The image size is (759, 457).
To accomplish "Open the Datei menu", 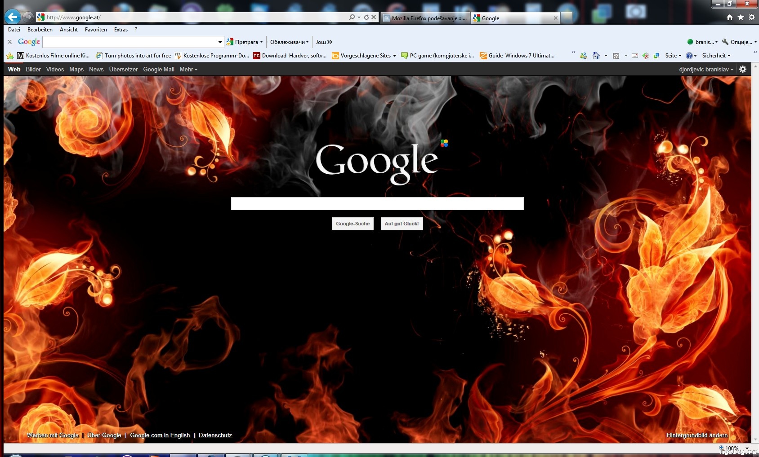I will [x=14, y=30].
